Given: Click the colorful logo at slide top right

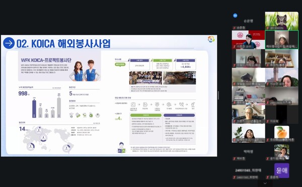Looking at the screenshot, I should 211,39.
